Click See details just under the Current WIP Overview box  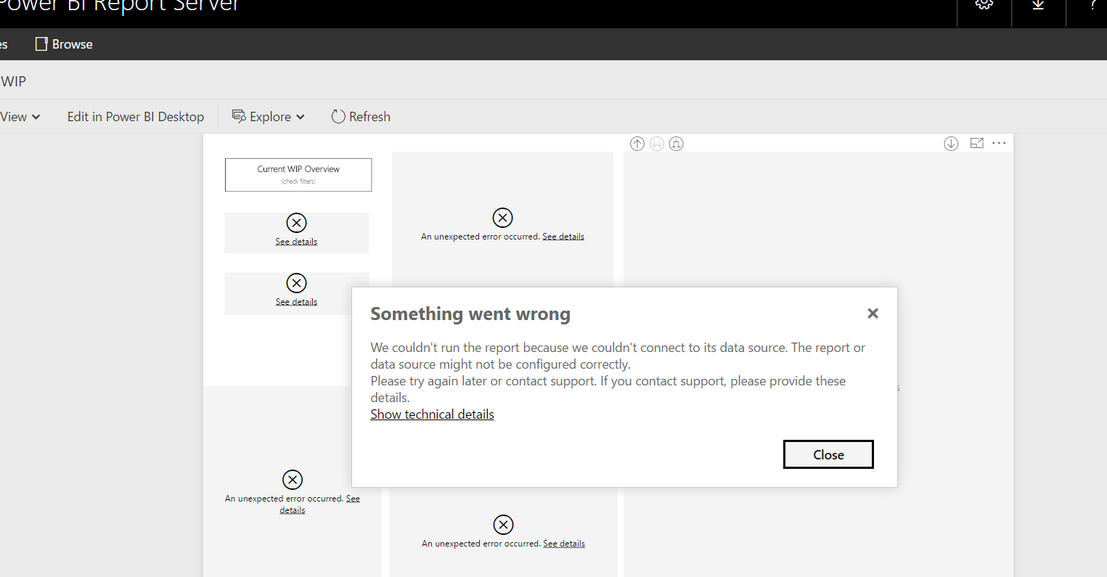pos(296,242)
